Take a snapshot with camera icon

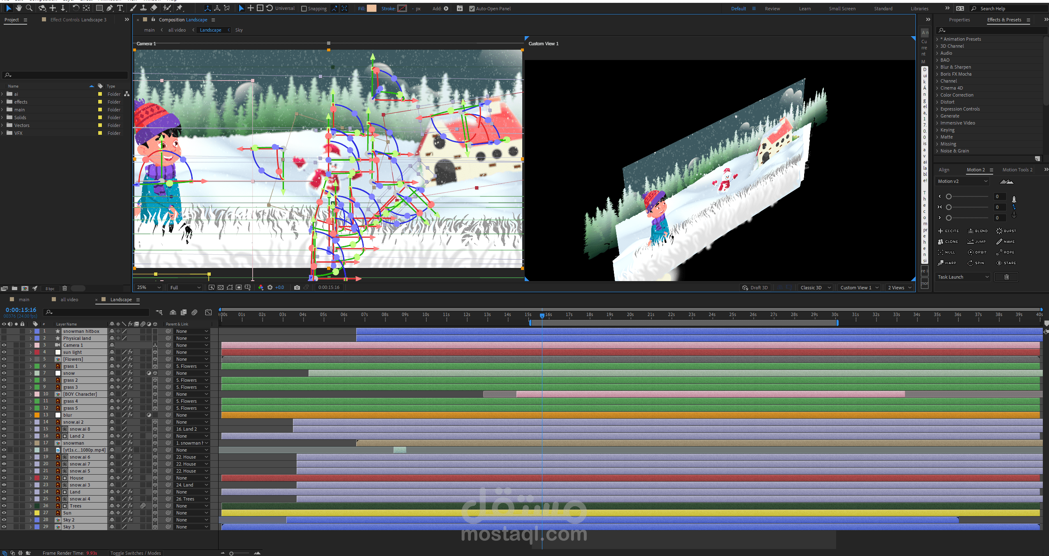(x=297, y=287)
